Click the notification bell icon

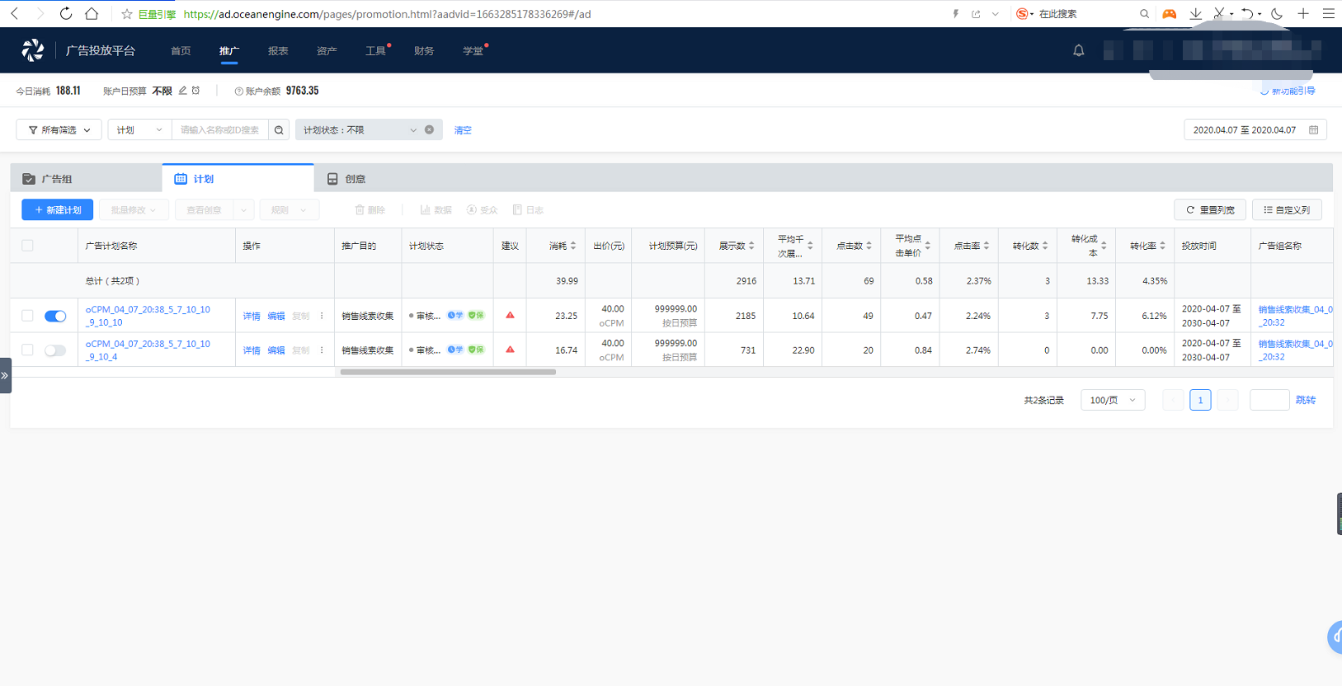pyautogui.click(x=1078, y=50)
